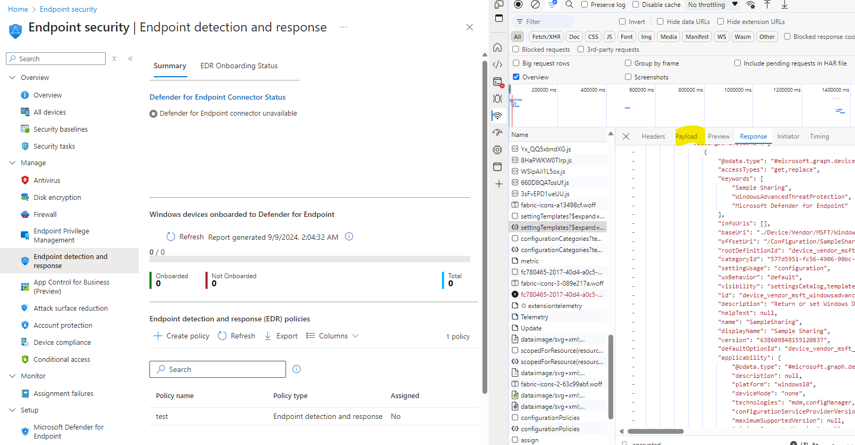Image resolution: width=855 pixels, height=445 pixels.
Task: Enable Disable cache checkbox
Action: [636, 5]
